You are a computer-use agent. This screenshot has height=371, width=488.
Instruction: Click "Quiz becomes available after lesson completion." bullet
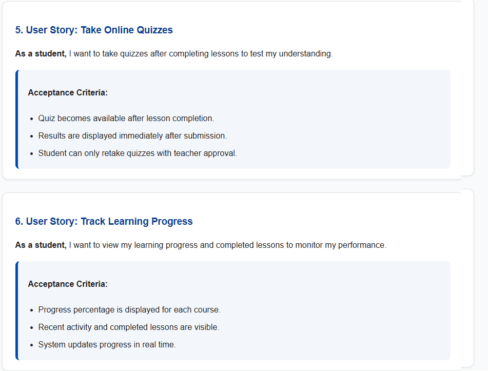126,119
